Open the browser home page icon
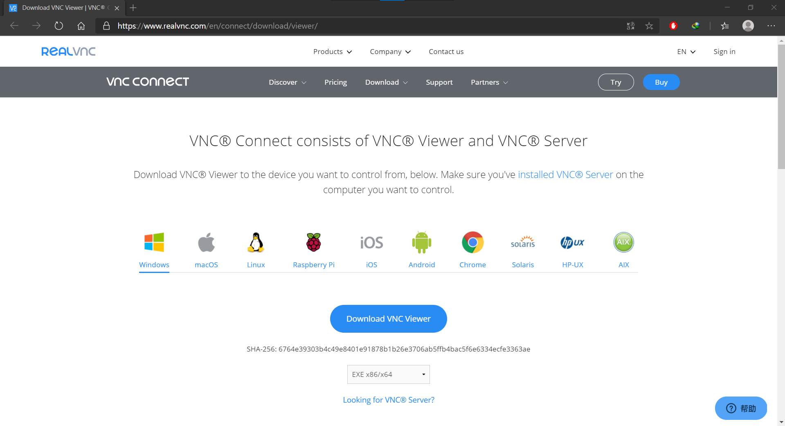The width and height of the screenshot is (785, 426). (81, 26)
